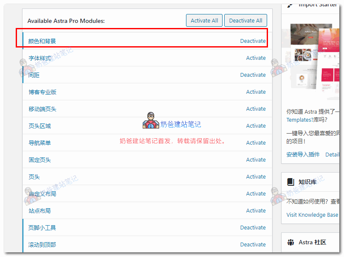344x257 pixels.
Task: Click the Astra 社区 people icon
Action: (290, 243)
